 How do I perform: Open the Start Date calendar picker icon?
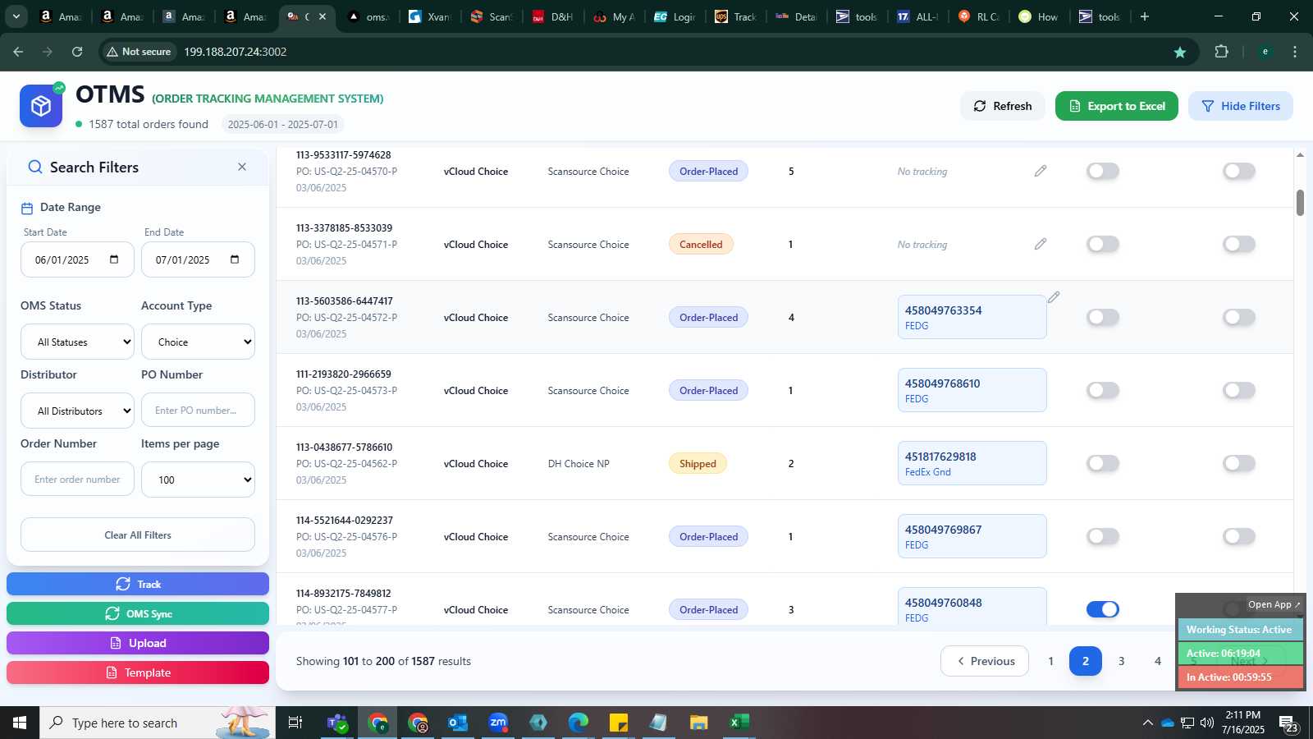(x=114, y=259)
